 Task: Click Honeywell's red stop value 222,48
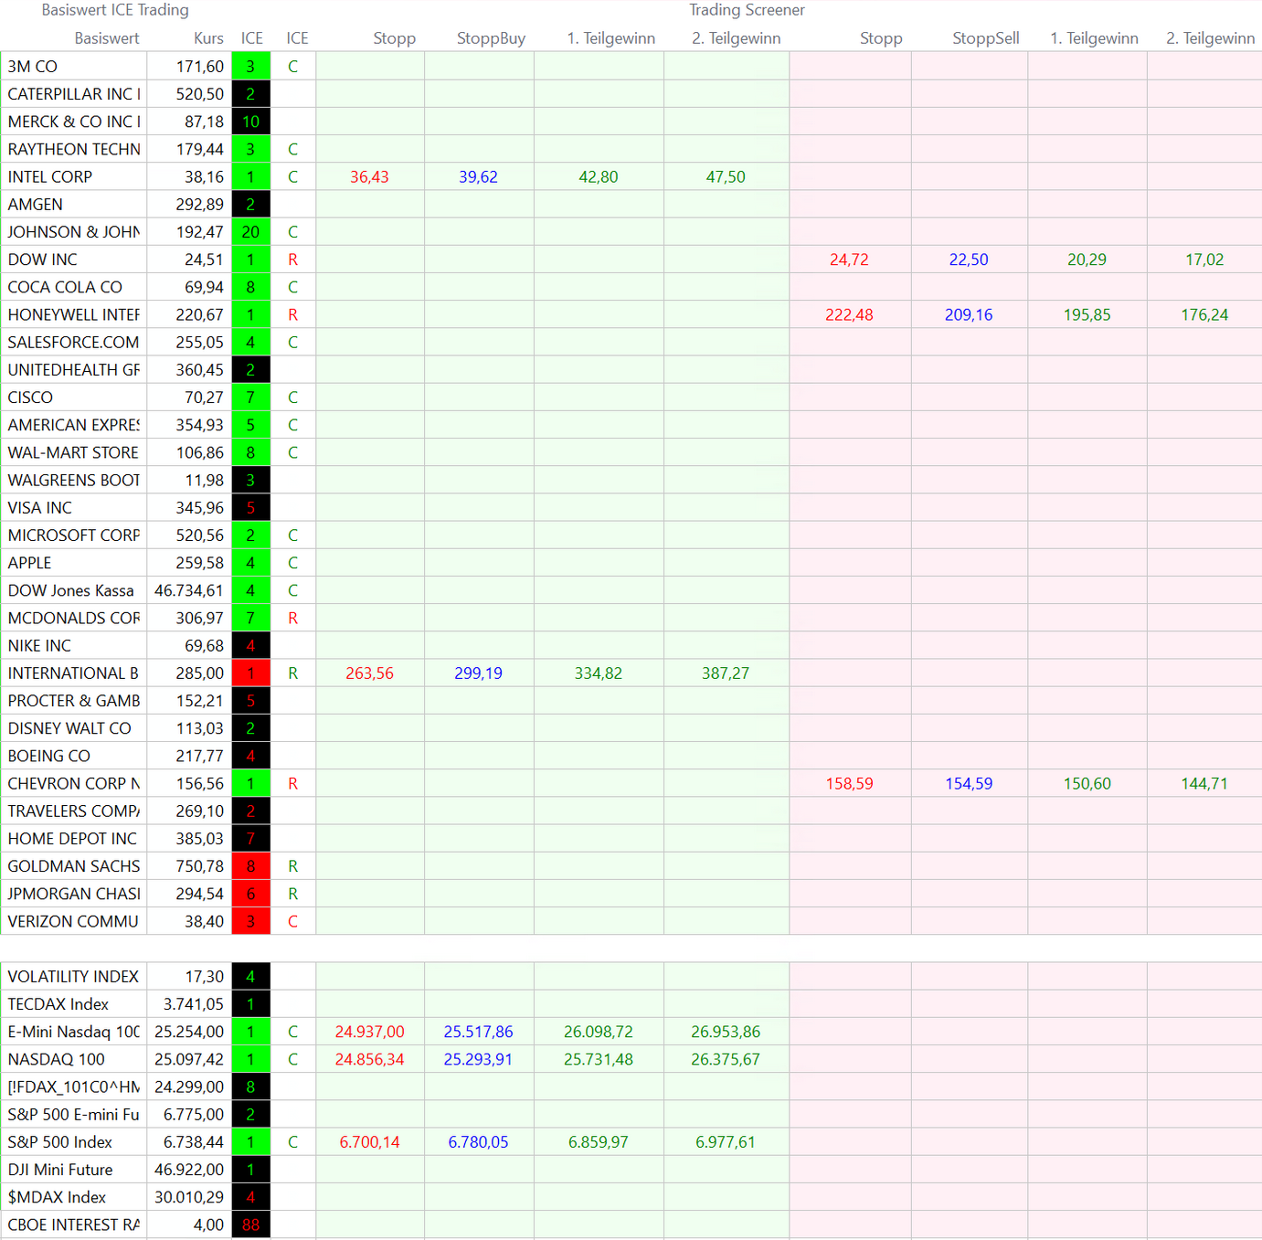click(x=849, y=315)
